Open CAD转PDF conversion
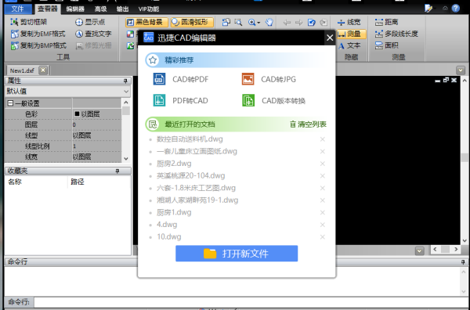This screenshot has width=470, height=310. click(x=181, y=79)
